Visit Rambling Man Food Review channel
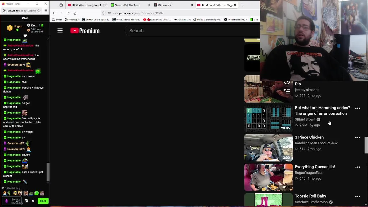Viewport: 368px width, 207px height. (x=316, y=143)
